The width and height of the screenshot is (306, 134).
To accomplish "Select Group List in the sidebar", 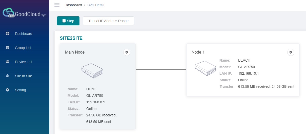I will pos(23,48).
